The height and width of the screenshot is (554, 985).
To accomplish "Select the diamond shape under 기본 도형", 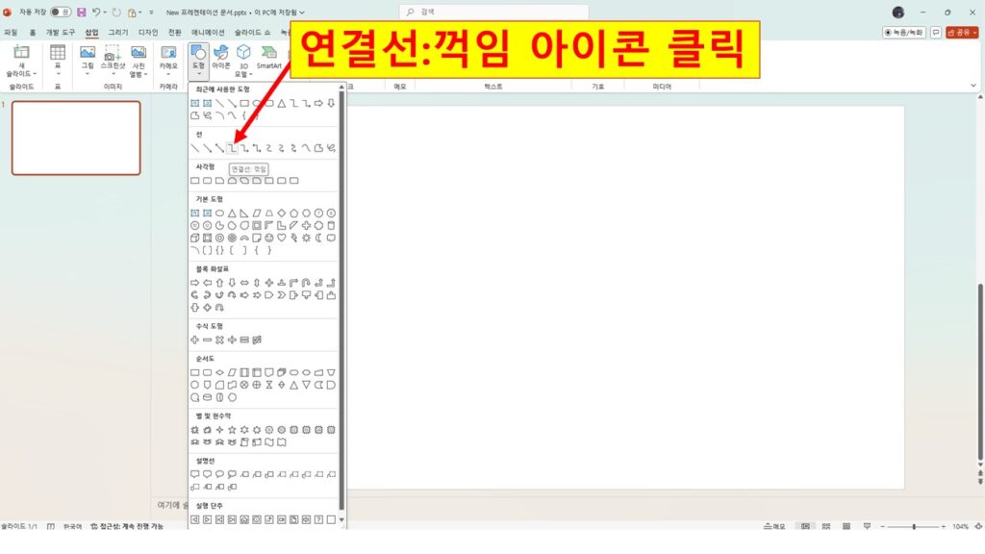I will pyautogui.click(x=282, y=214).
